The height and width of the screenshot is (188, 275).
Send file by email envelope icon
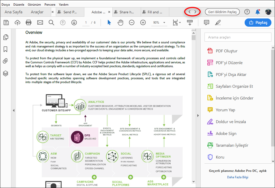point(40,23)
